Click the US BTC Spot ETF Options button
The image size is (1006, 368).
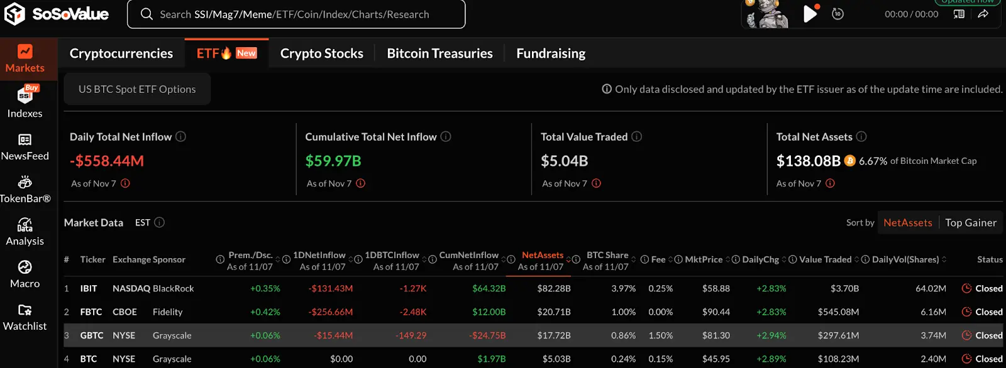coord(137,89)
